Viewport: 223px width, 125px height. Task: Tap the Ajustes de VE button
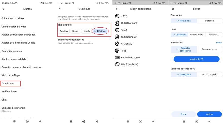point(197,59)
